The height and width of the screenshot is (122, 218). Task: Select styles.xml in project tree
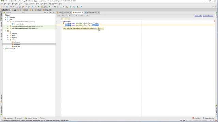click(17, 47)
